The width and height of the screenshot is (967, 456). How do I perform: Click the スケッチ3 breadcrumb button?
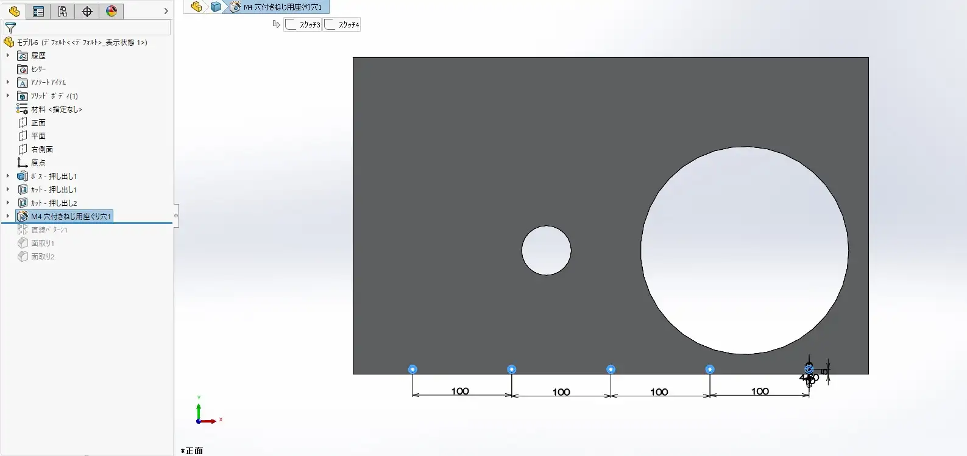(x=303, y=25)
